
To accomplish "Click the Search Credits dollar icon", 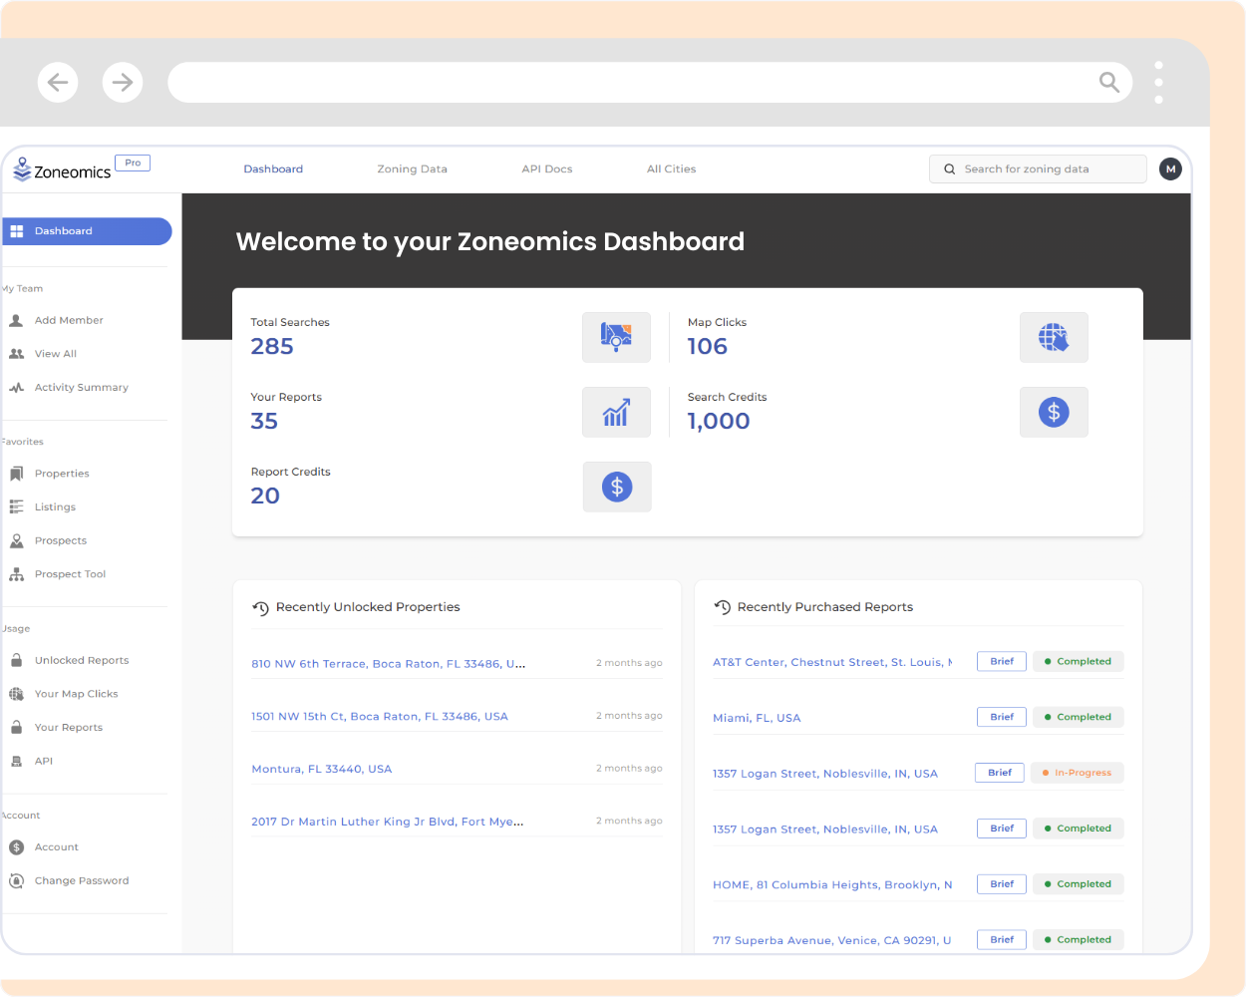I will 1054,412.
